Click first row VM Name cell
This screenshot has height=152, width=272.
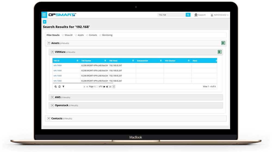[94, 65]
